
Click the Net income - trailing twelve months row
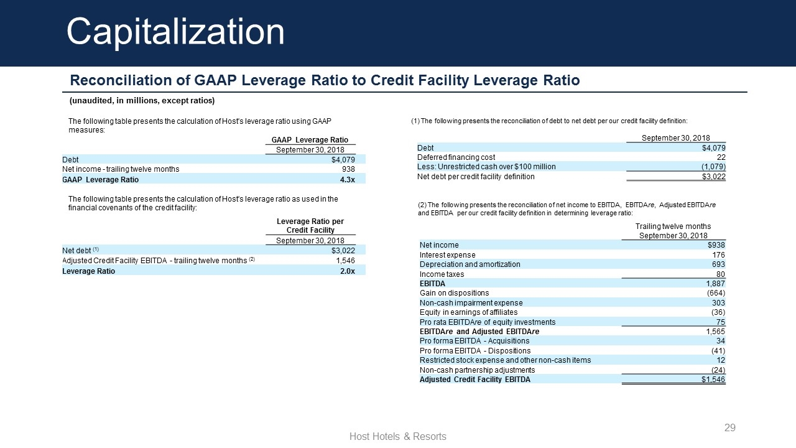point(121,169)
